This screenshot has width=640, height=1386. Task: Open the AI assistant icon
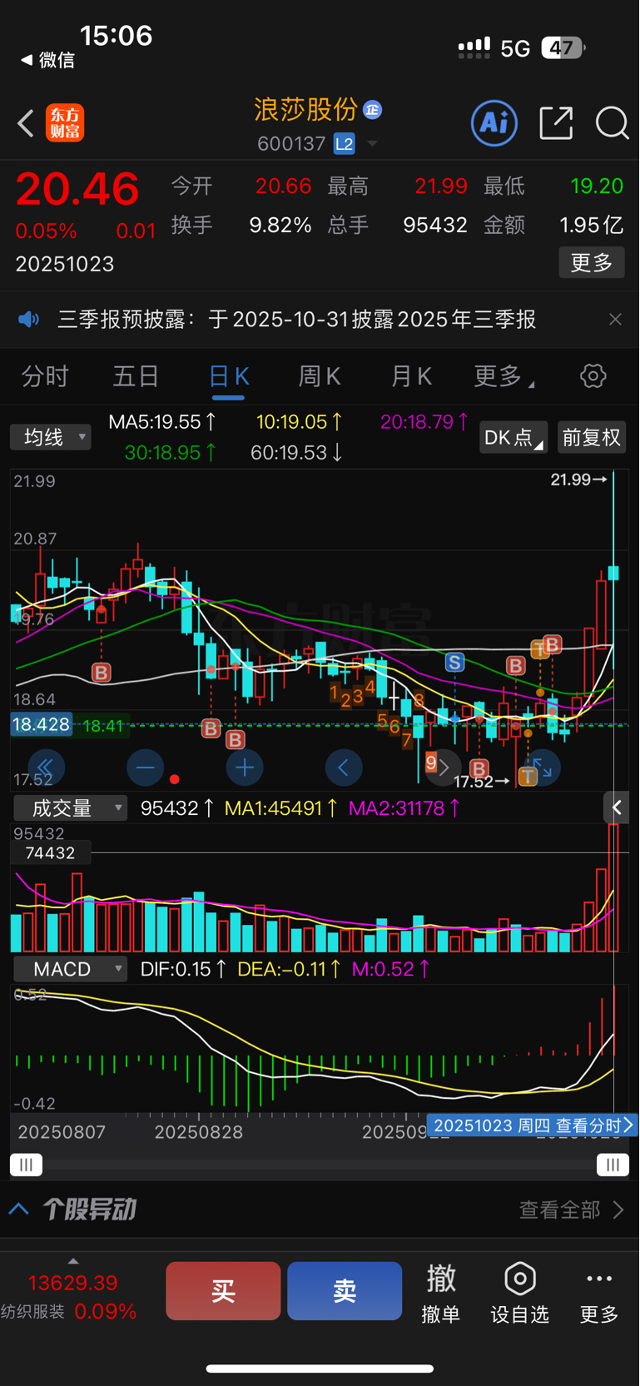[494, 123]
